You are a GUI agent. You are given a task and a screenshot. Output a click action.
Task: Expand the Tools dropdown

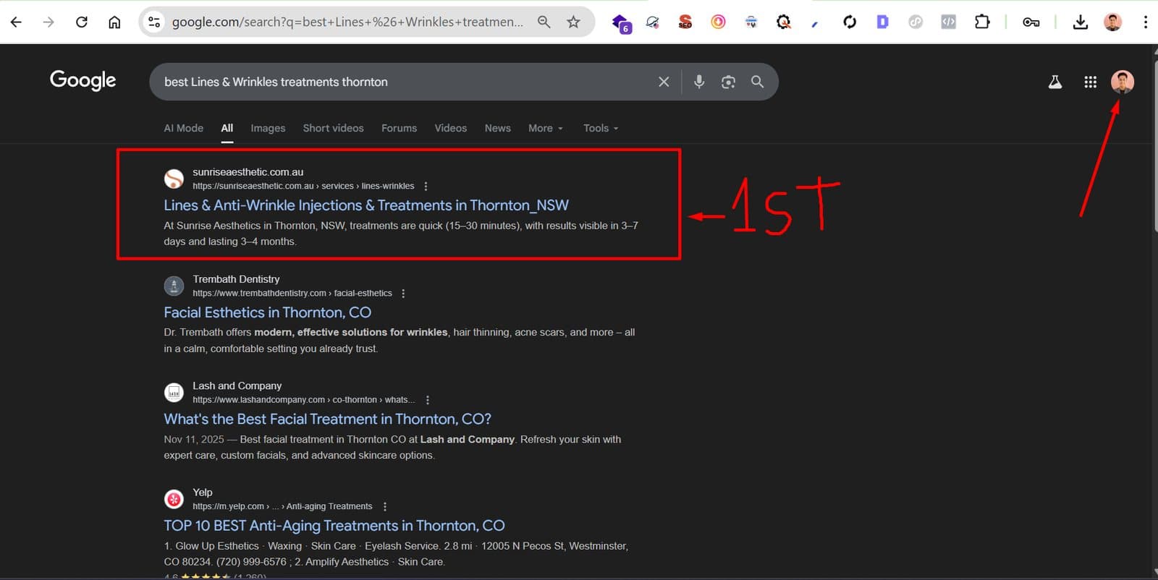pos(601,128)
